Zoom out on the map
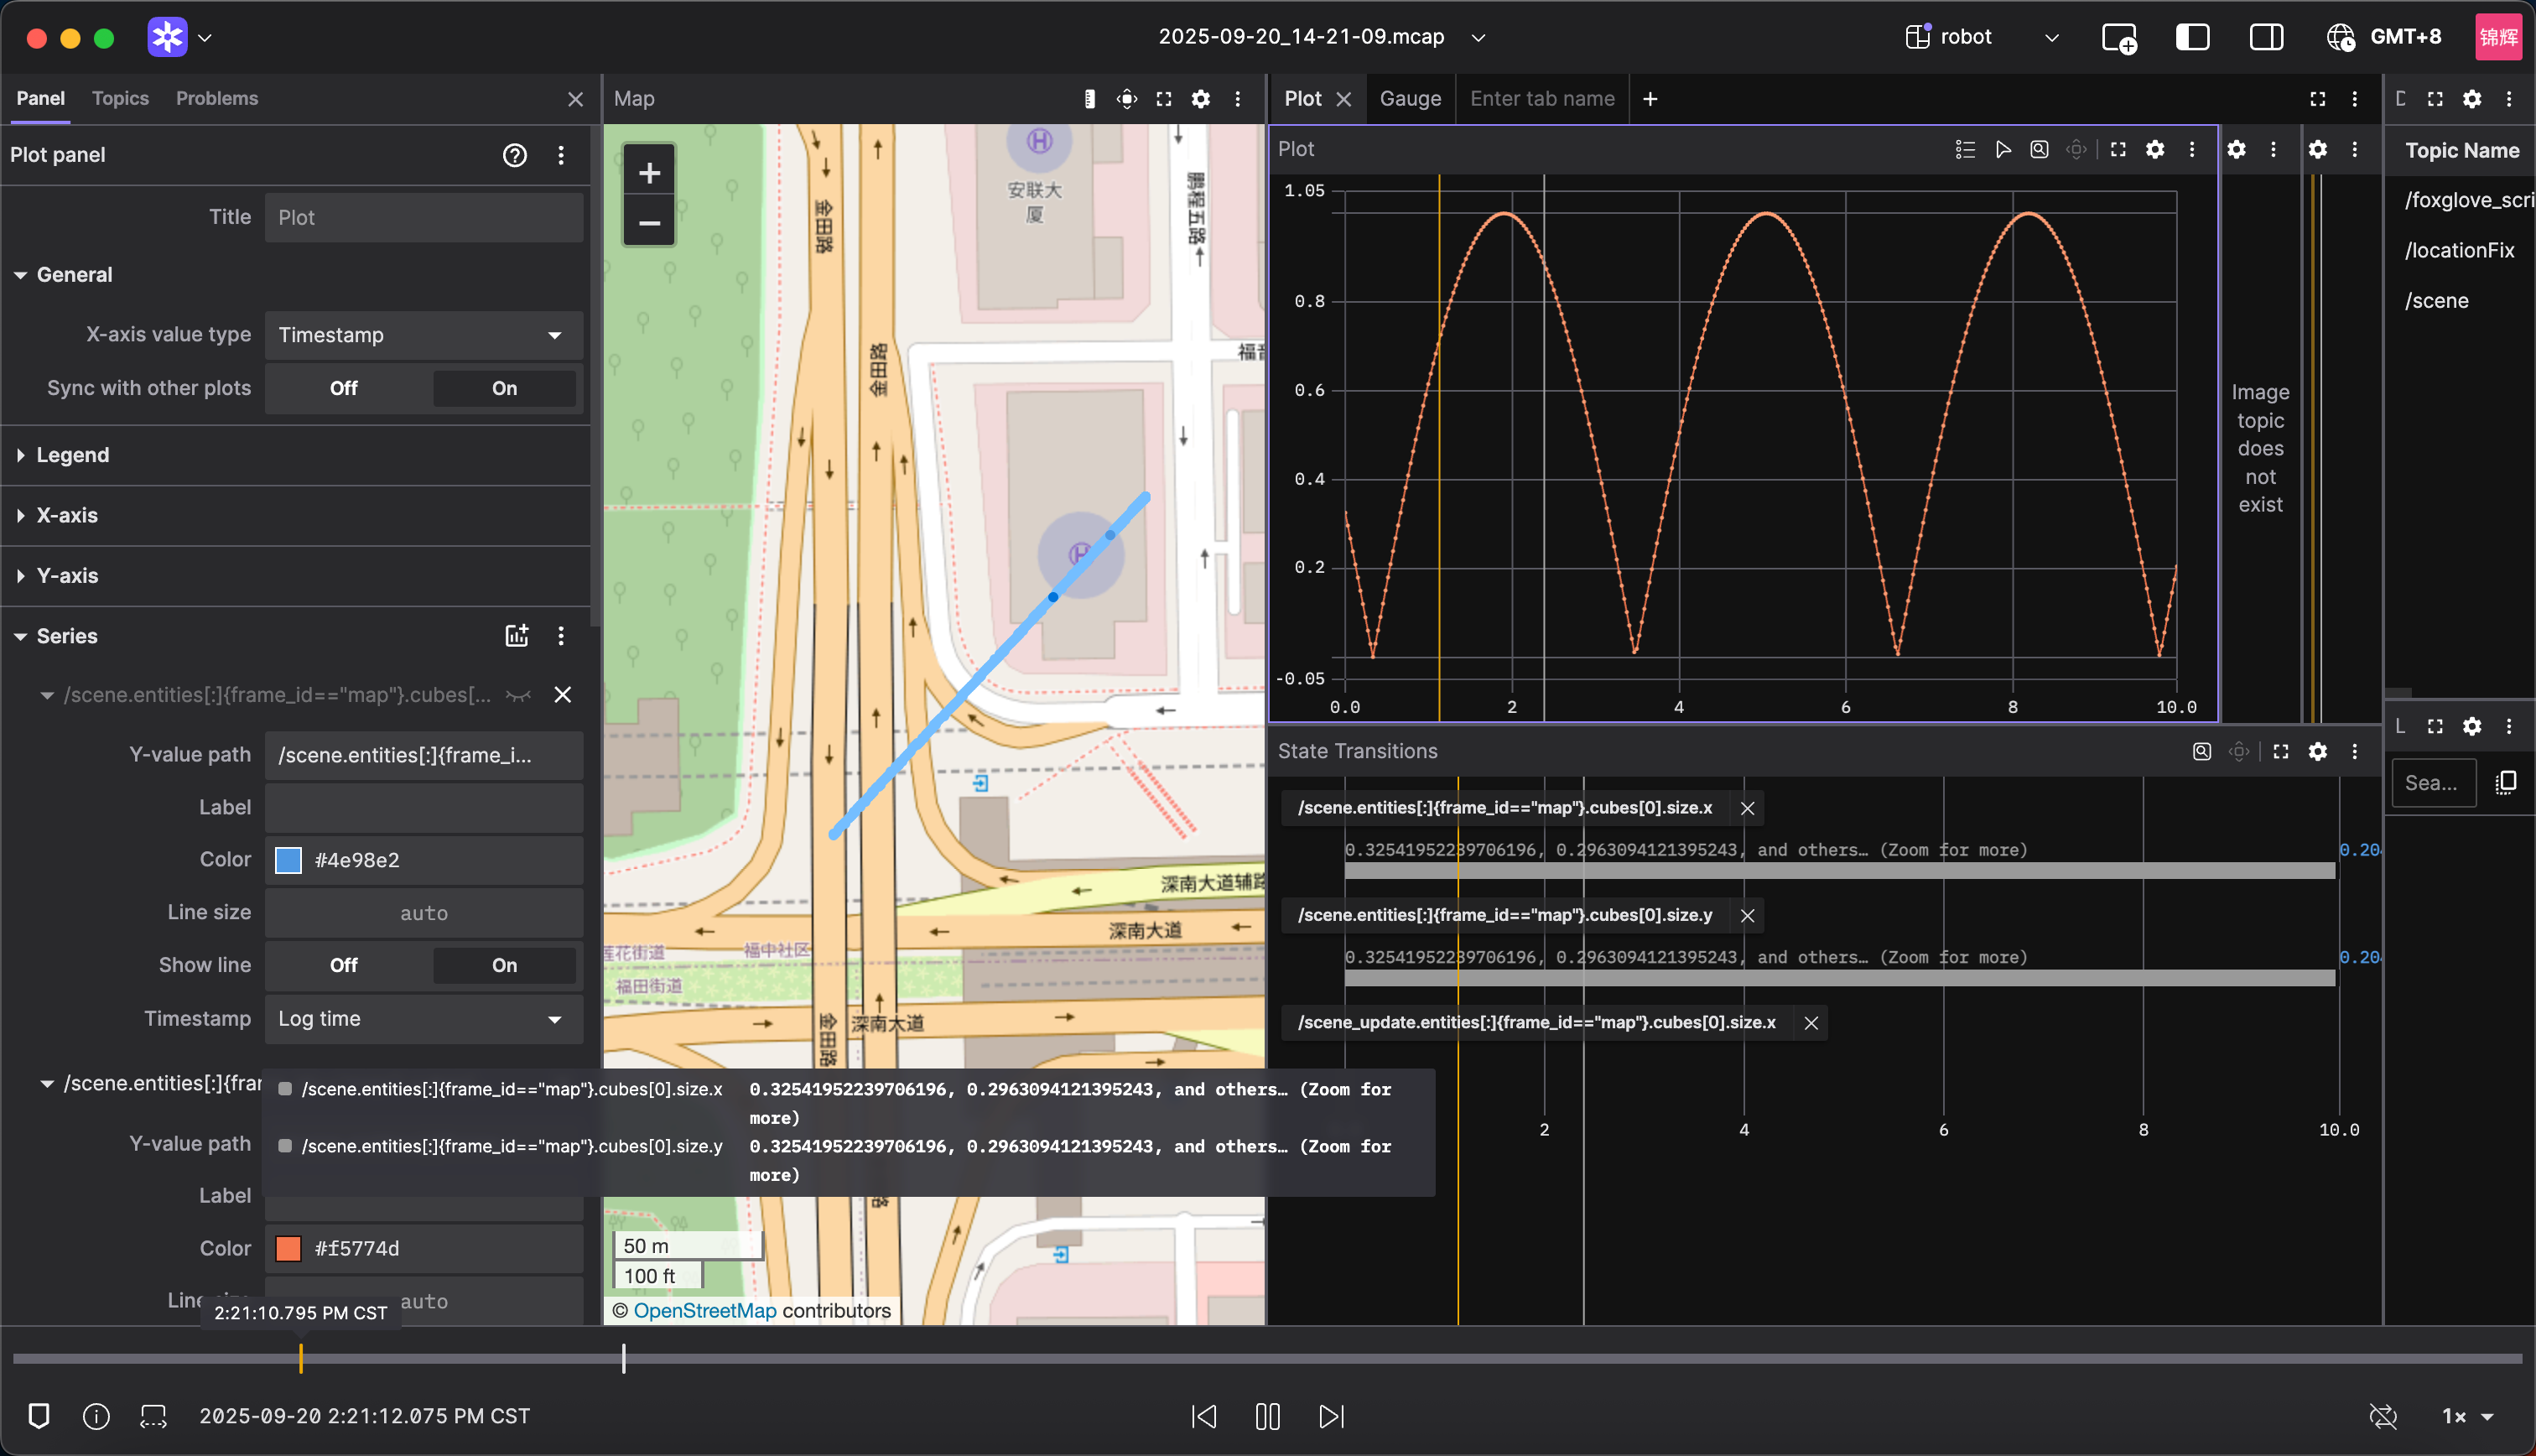Screen dimensions: 2536x1456 coord(650,222)
